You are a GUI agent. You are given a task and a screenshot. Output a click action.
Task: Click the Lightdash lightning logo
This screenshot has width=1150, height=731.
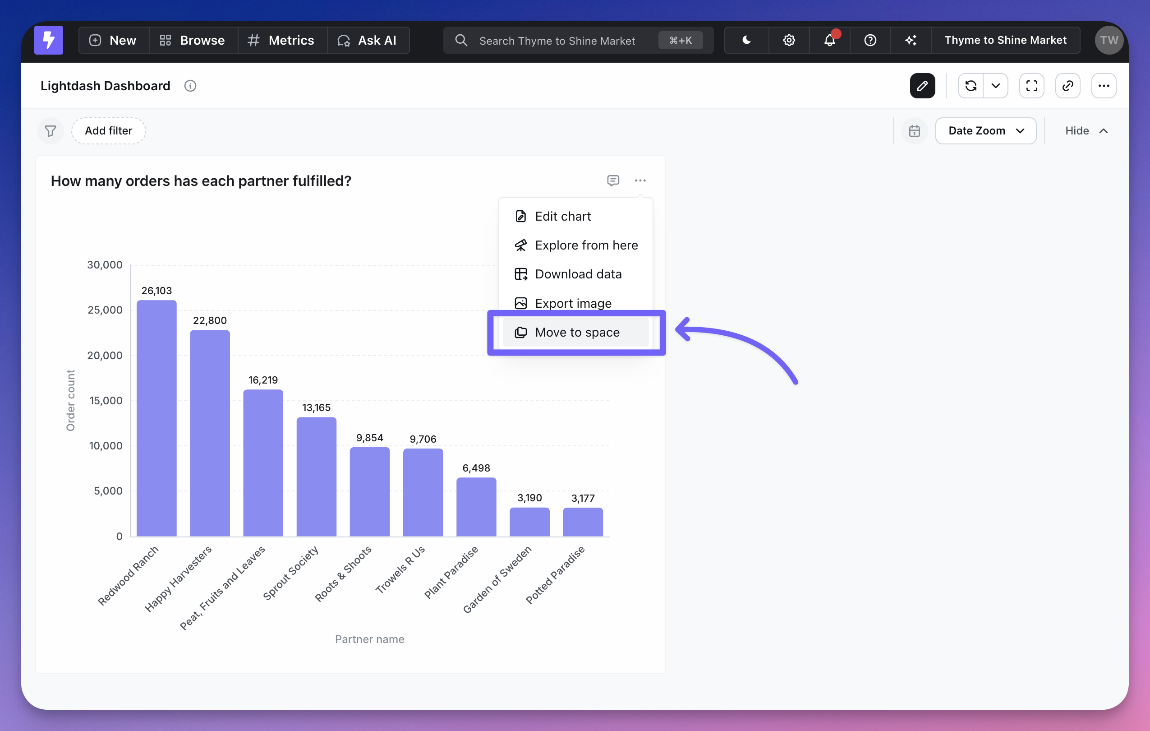tap(48, 40)
